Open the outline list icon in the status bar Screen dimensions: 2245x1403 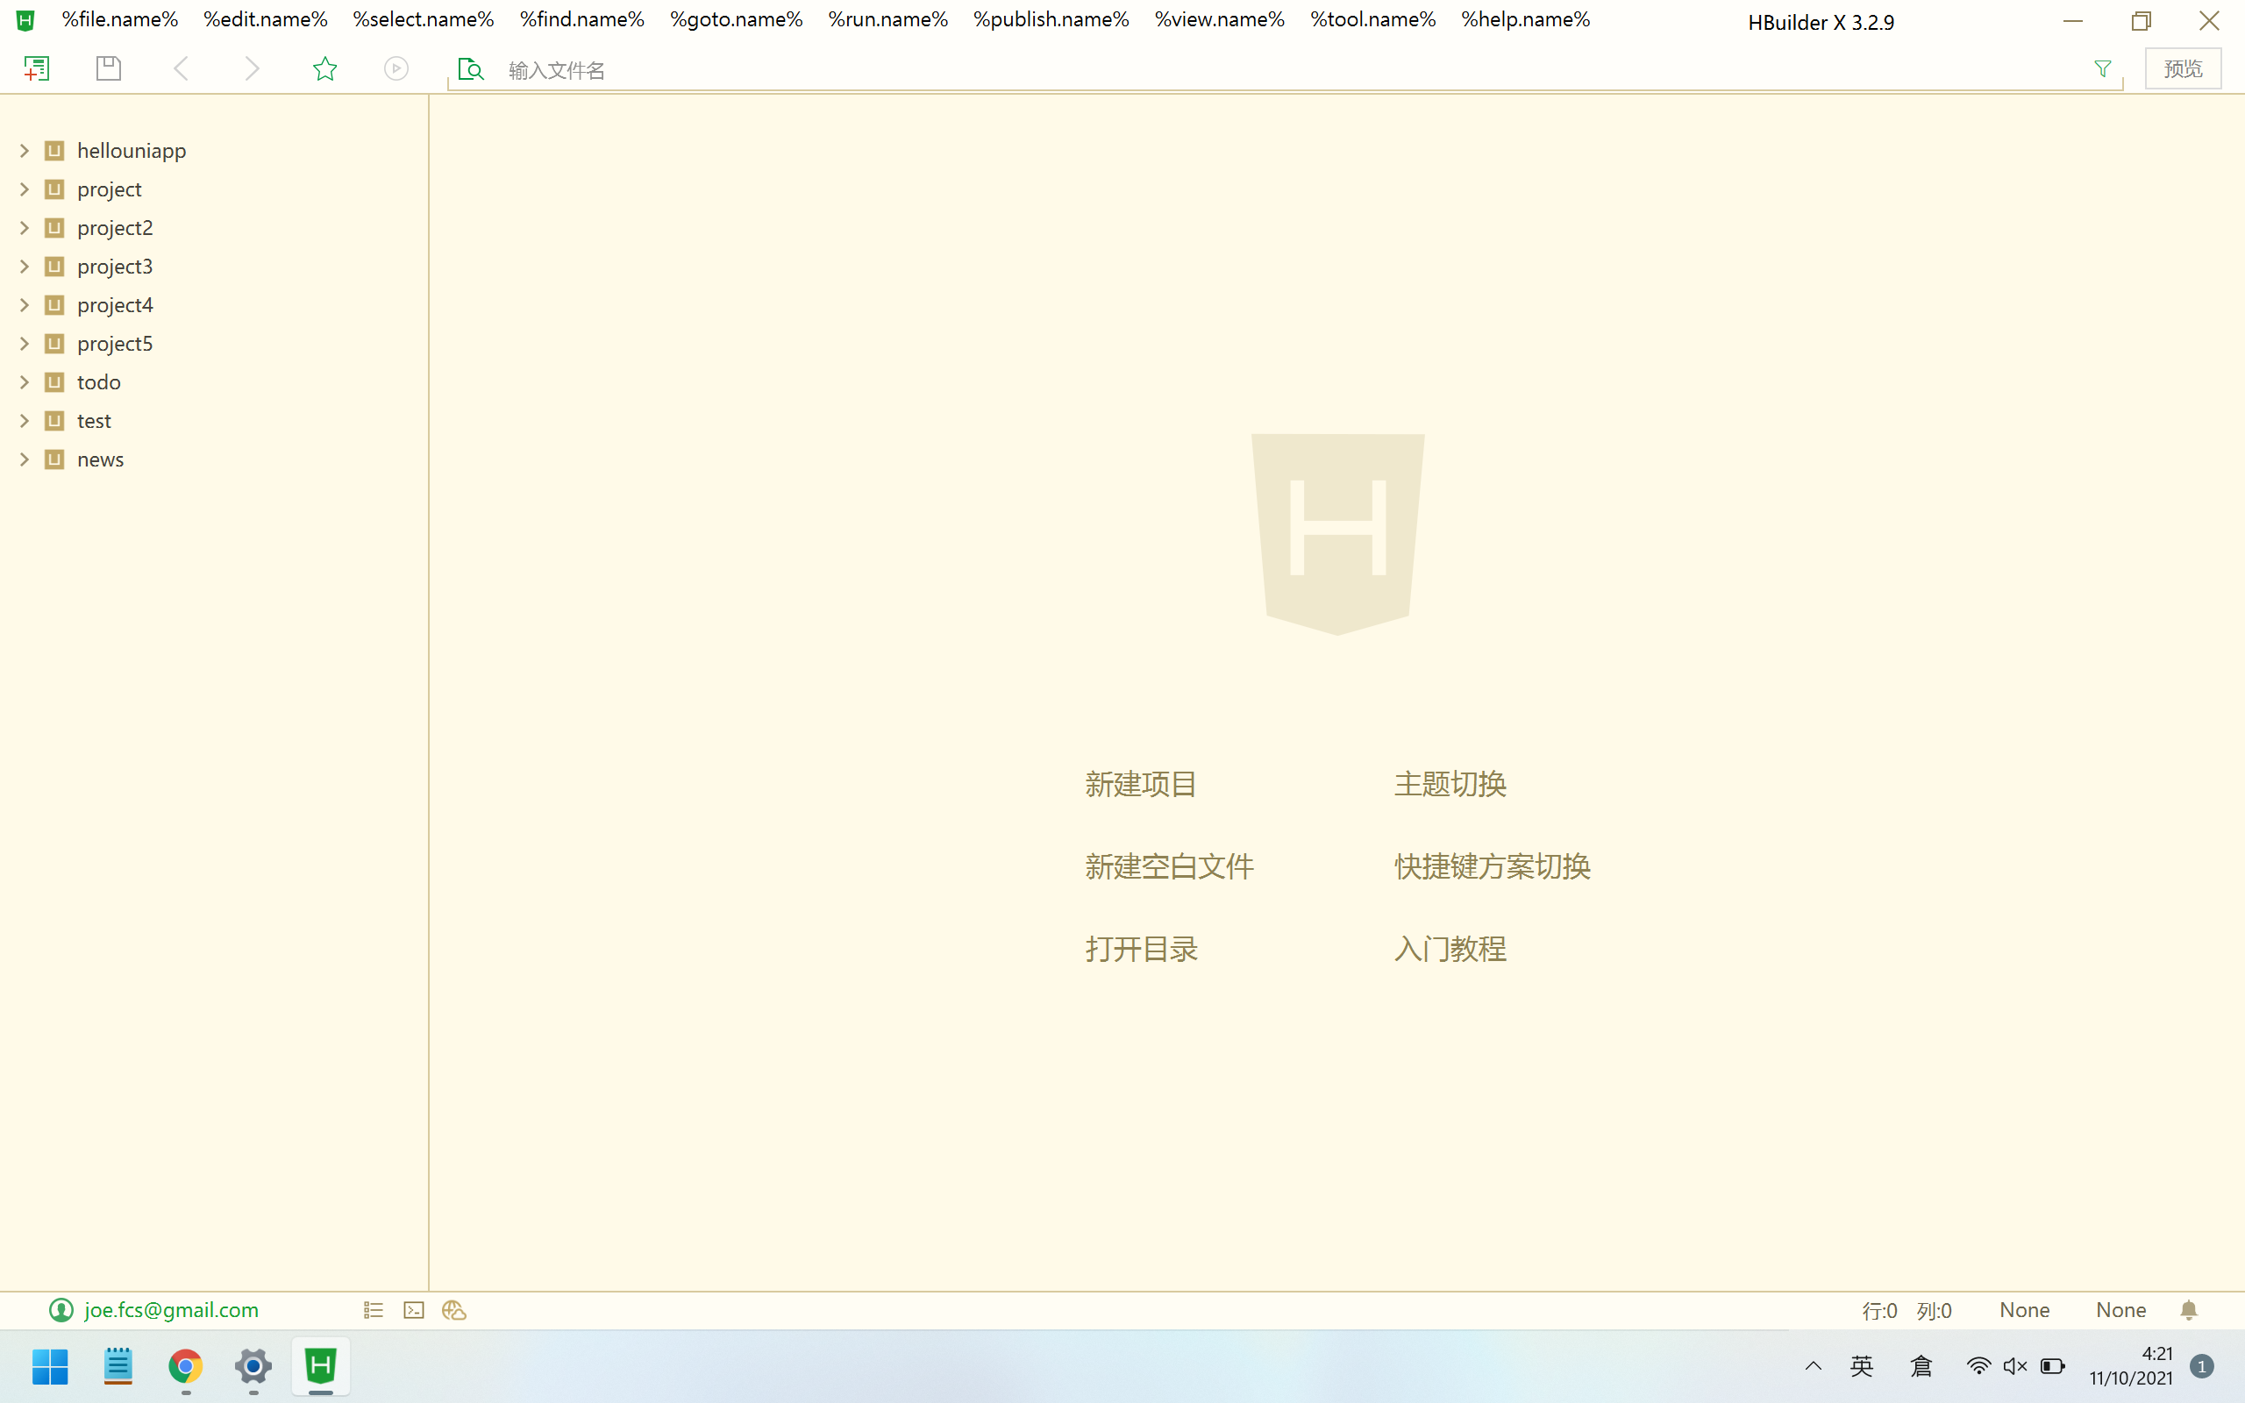point(373,1310)
